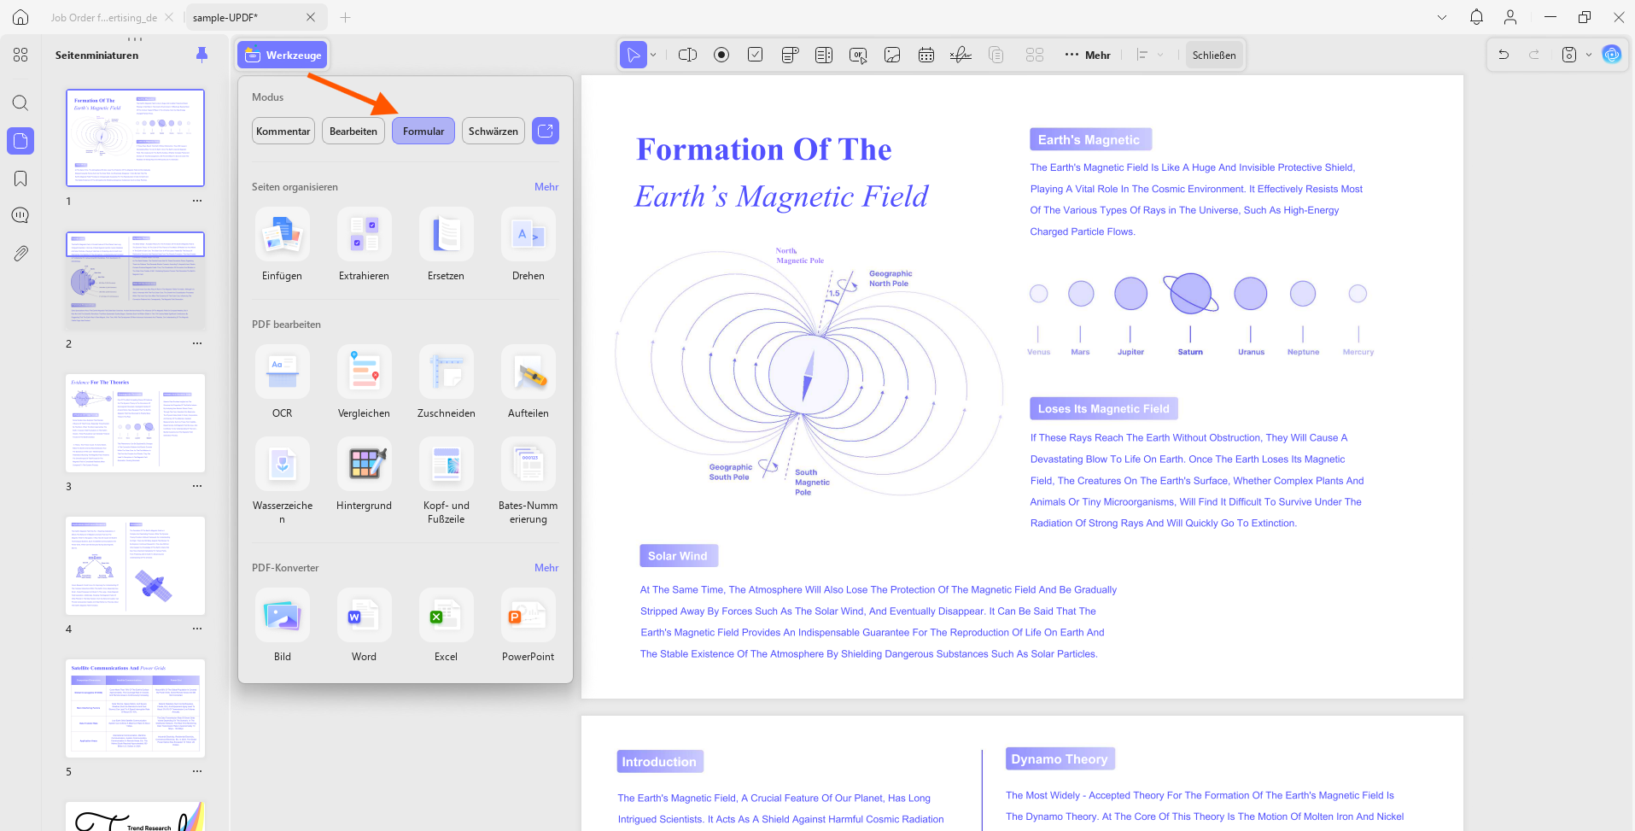1635x831 pixels.
Task: Open the bookmarks panel in sidebar
Action: [20, 178]
